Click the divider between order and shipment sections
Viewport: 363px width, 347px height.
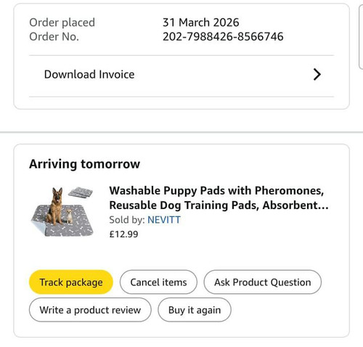pos(181,132)
